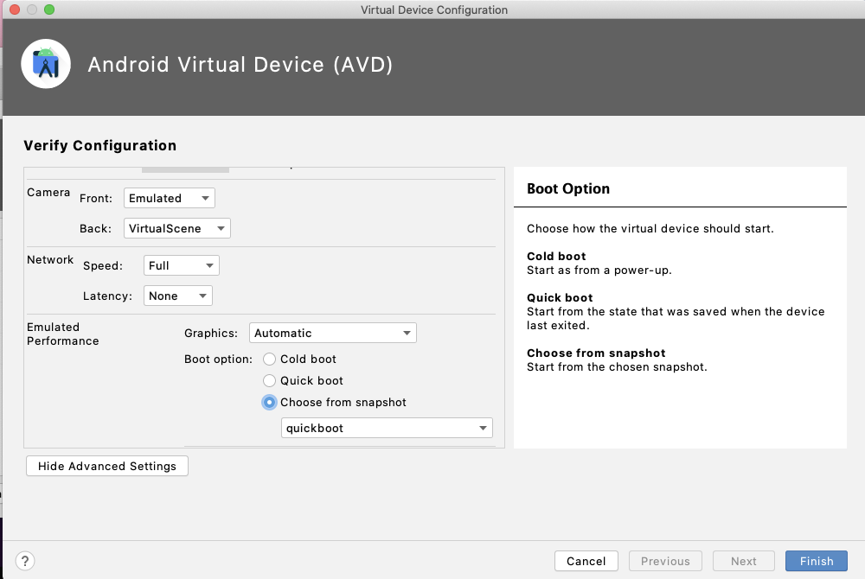The image size is (865, 579).
Task: Expand the Network Speed dropdown
Action: coord(181,265)
